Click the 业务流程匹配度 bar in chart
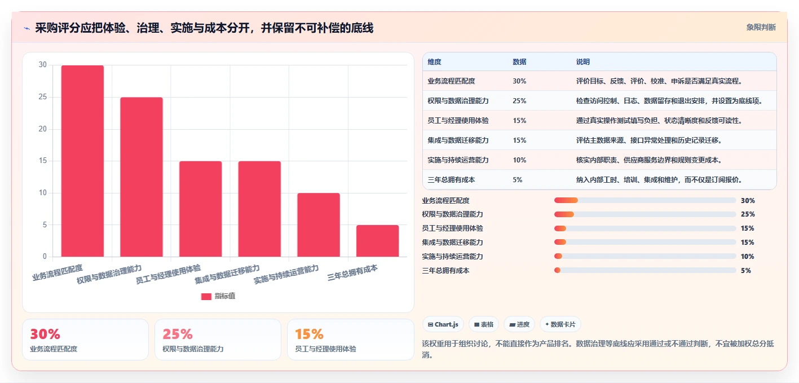The image size is (799, 383). tap(82, 161)
